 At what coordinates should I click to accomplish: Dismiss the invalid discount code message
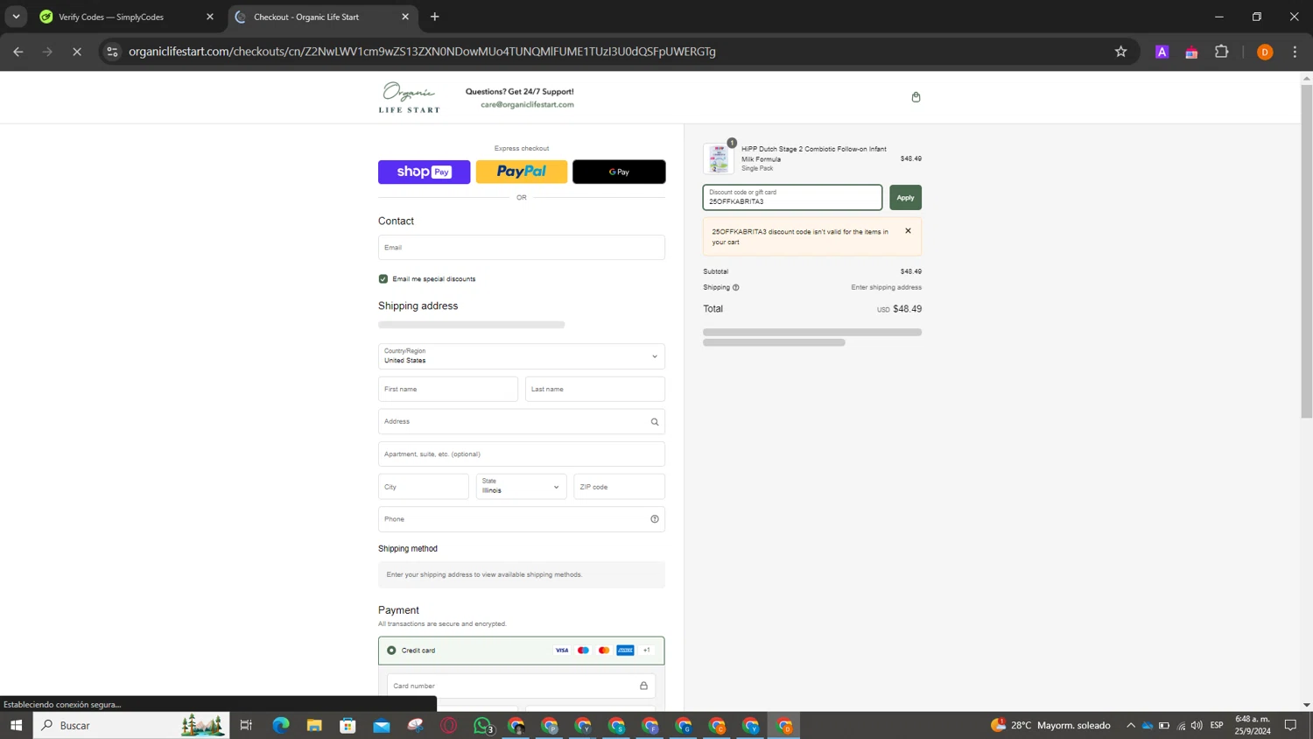[x=908, y=231]
